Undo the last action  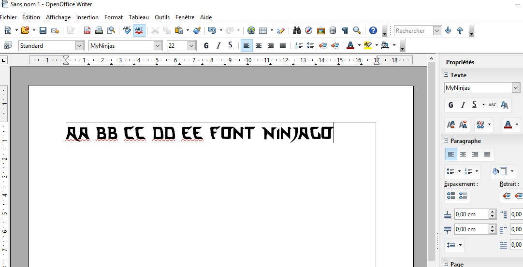click(x=212, y=31)
